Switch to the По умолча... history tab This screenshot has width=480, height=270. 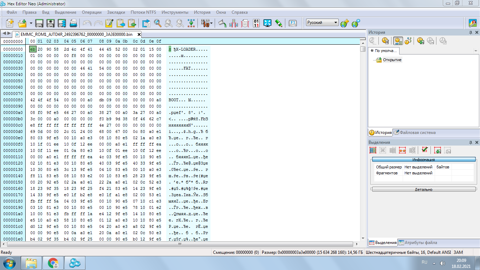click(x=383, y=51)
